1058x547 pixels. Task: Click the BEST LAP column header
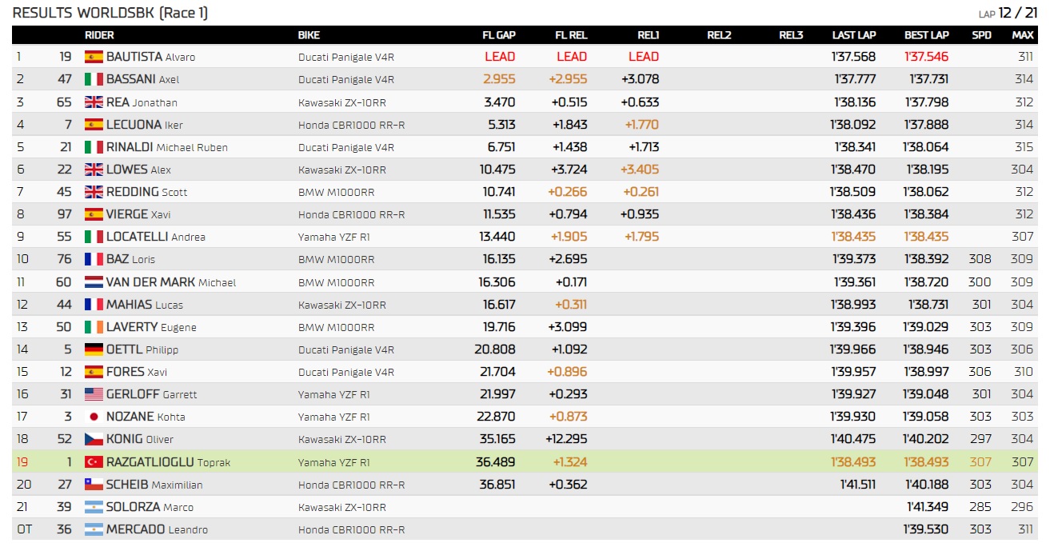tap(927, 35)
